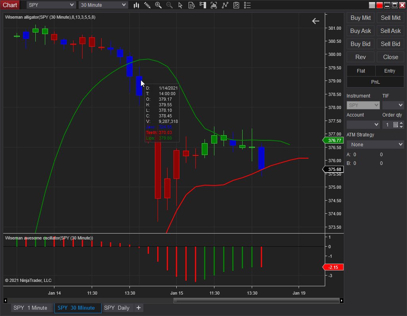This screenshot has width=407, height=316.
Task: Click the back arrow on the chart
Action: click(315, 21)
